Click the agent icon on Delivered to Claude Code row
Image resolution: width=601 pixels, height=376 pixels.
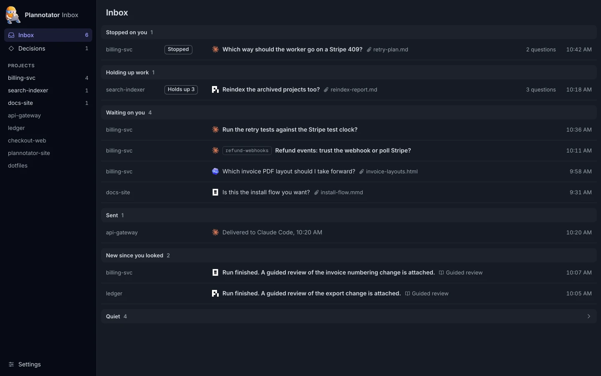215,232
